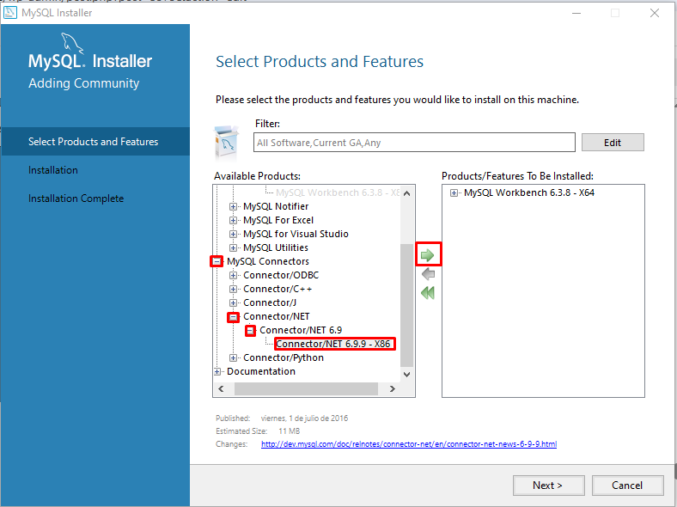Expand Connector/Python node
The image size is (677, 507).
233,357
